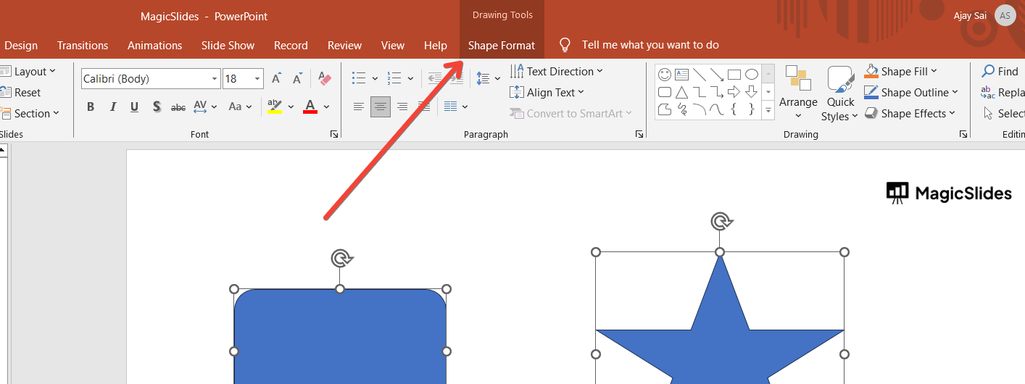Click the Increase Font Size icon

276,79
